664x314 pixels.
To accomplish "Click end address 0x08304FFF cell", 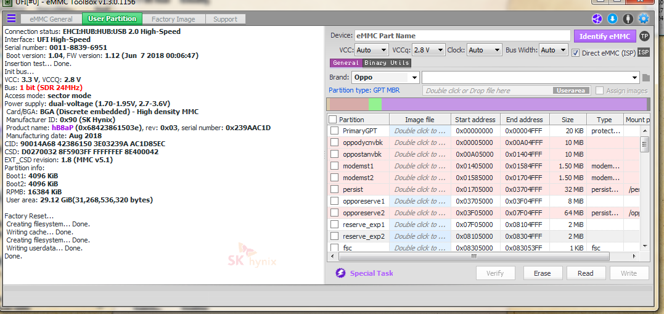I will click(524, 236).
